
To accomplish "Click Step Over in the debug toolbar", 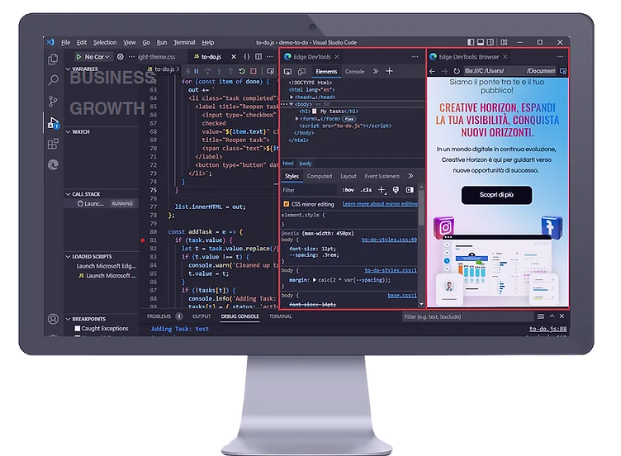I will (x=207, y=71).
